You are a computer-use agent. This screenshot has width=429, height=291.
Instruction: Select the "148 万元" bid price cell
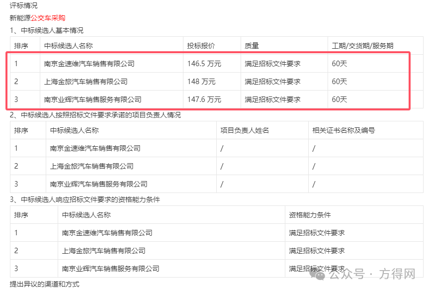[201, 82]
